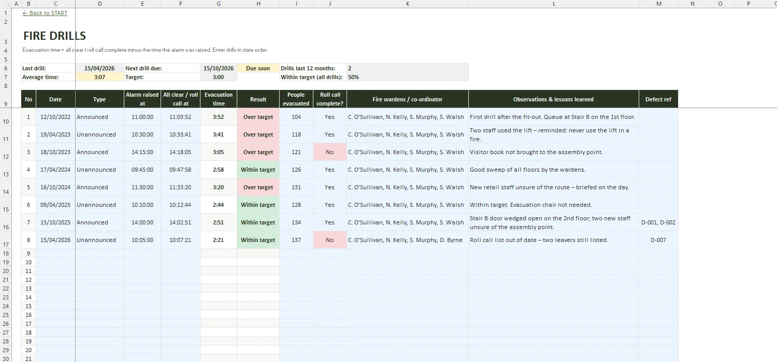The height and width of the screenshot is (362, 777).
Task: Click the 'Evacuation time' header
Action: (219, 99)
